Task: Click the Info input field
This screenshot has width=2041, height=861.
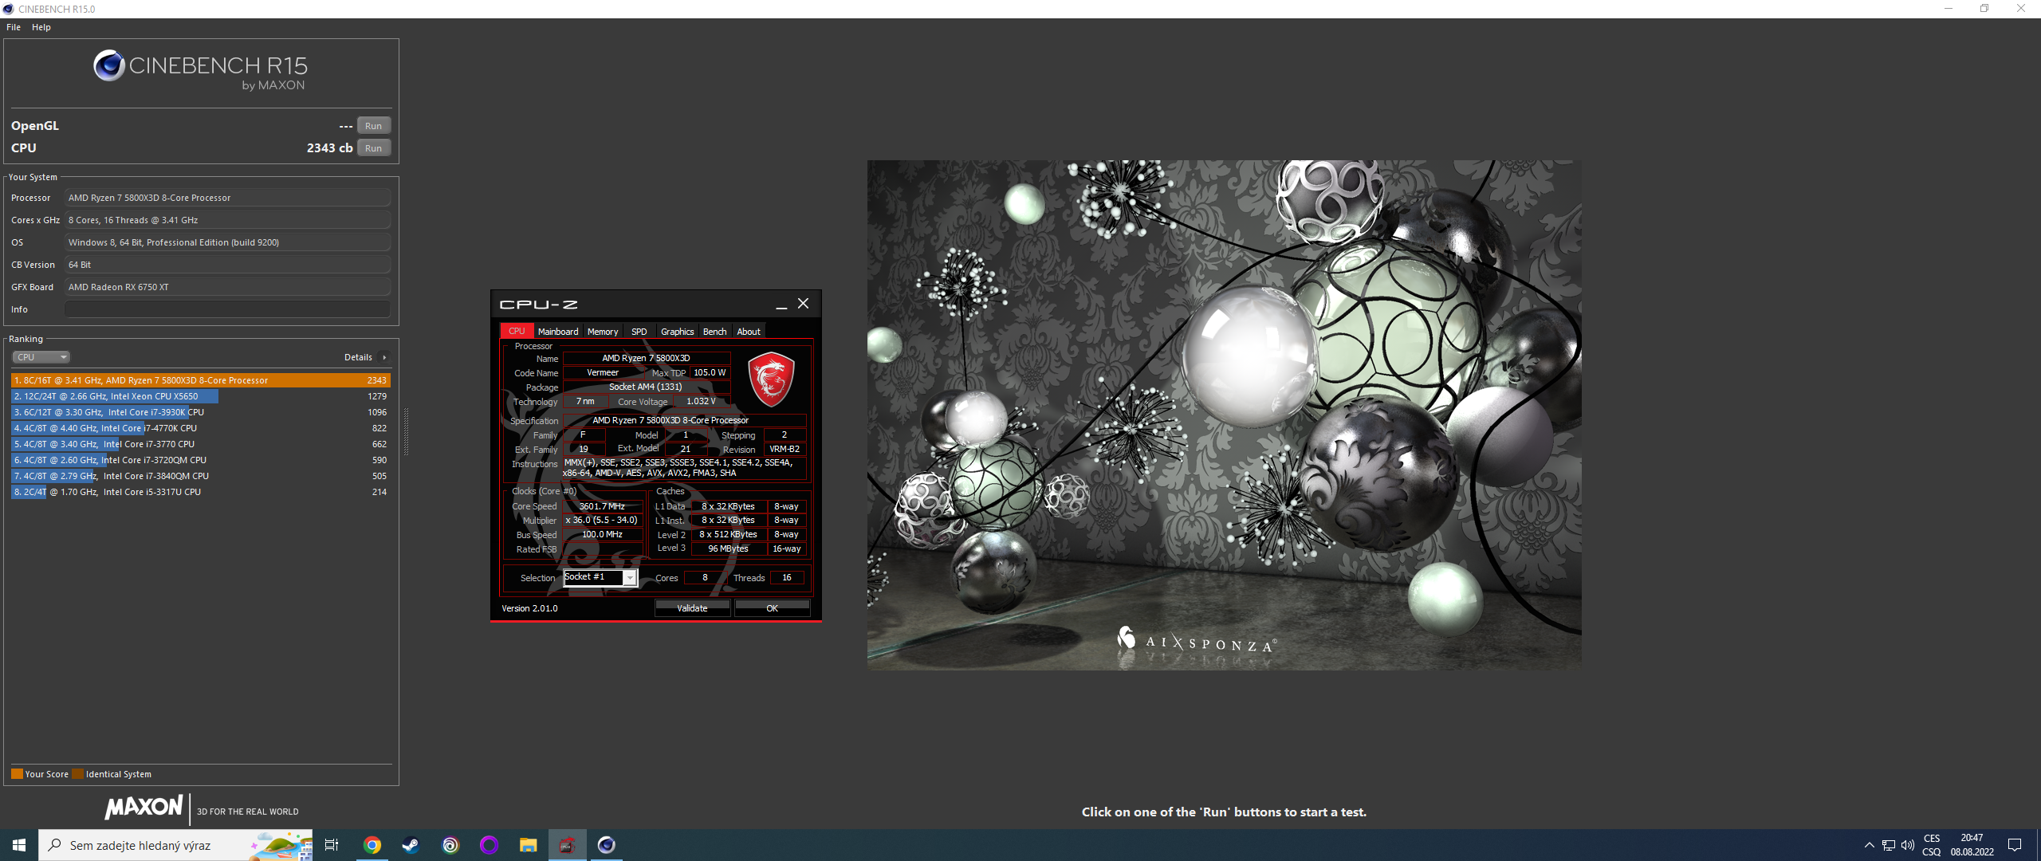Action: pos(227,309)
